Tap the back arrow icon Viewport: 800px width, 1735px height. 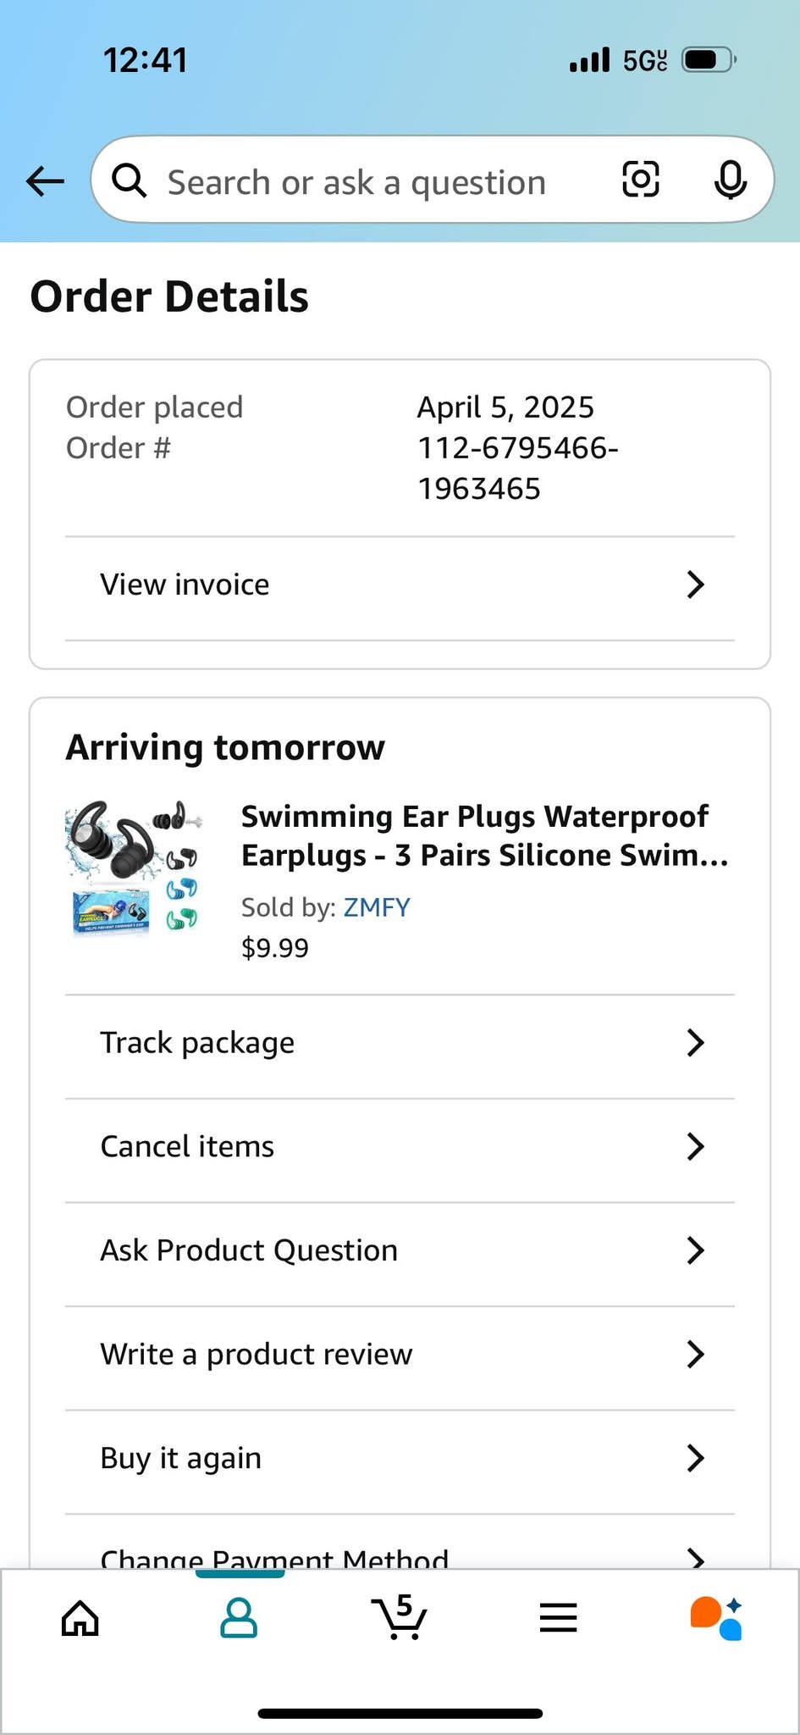click(x=46, y=180)
